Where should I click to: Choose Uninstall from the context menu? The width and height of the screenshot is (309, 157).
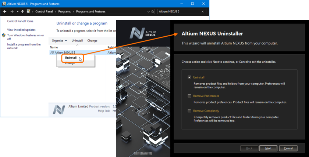(x=71, y=58)
